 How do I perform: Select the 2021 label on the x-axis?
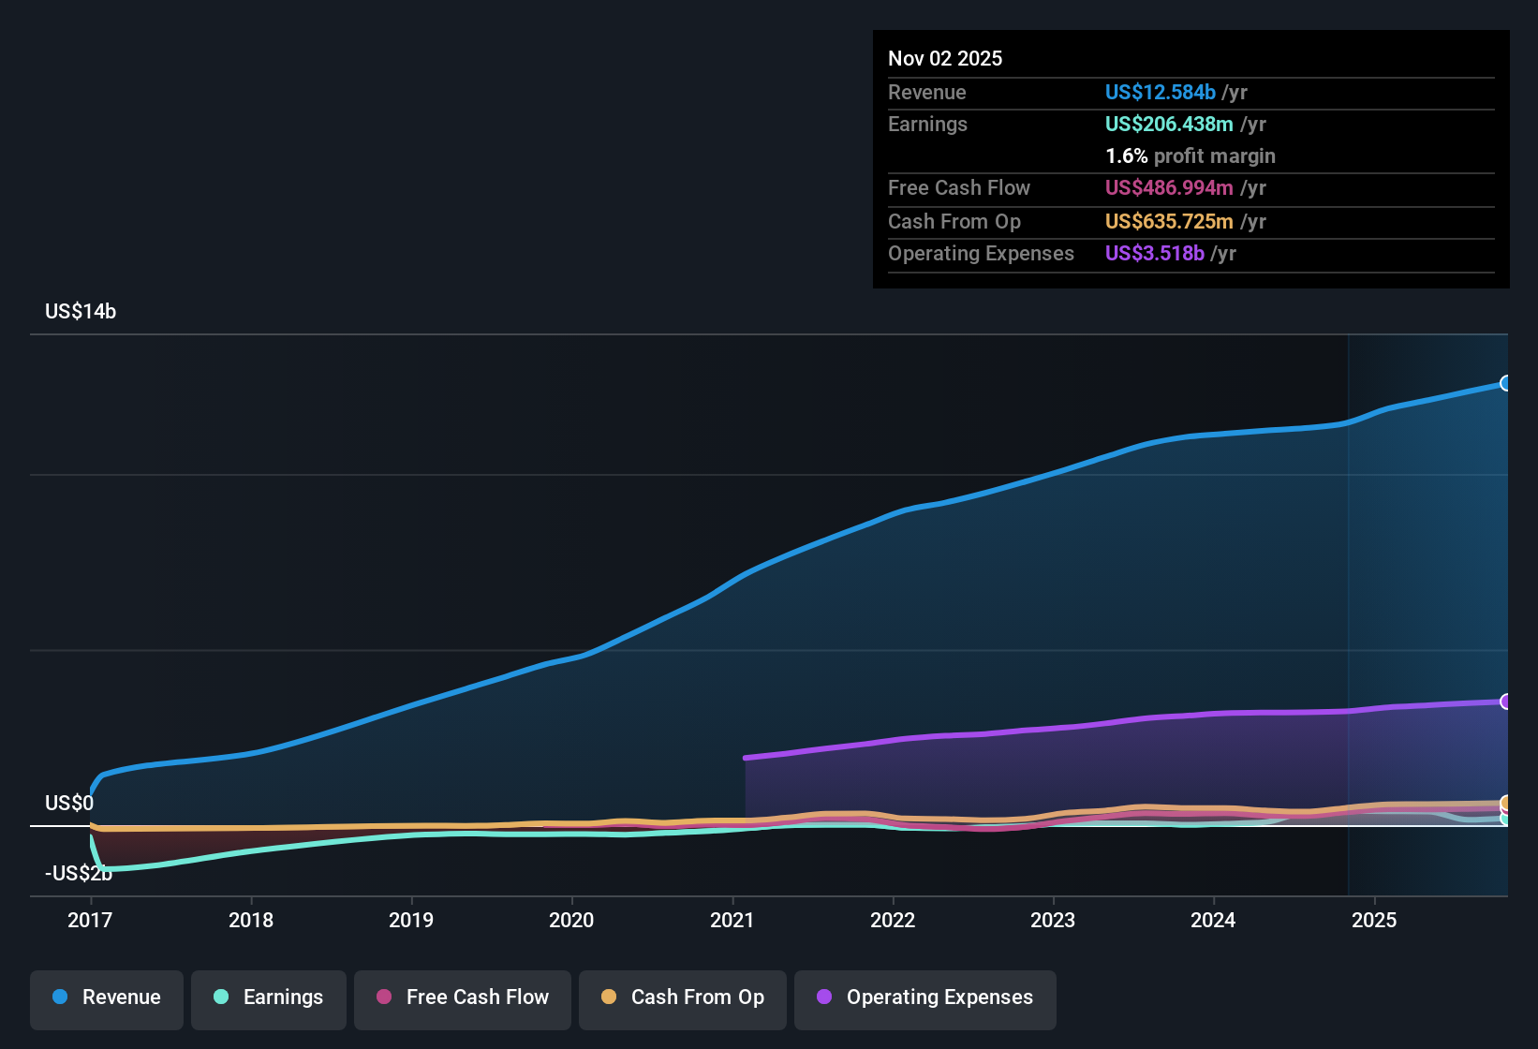[733, 921]
